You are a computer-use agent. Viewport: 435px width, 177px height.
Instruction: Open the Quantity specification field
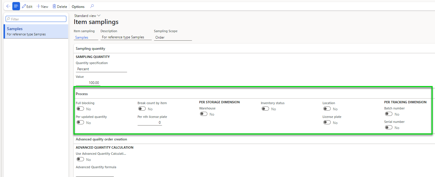pyautogui.click(x=101, y=69)
